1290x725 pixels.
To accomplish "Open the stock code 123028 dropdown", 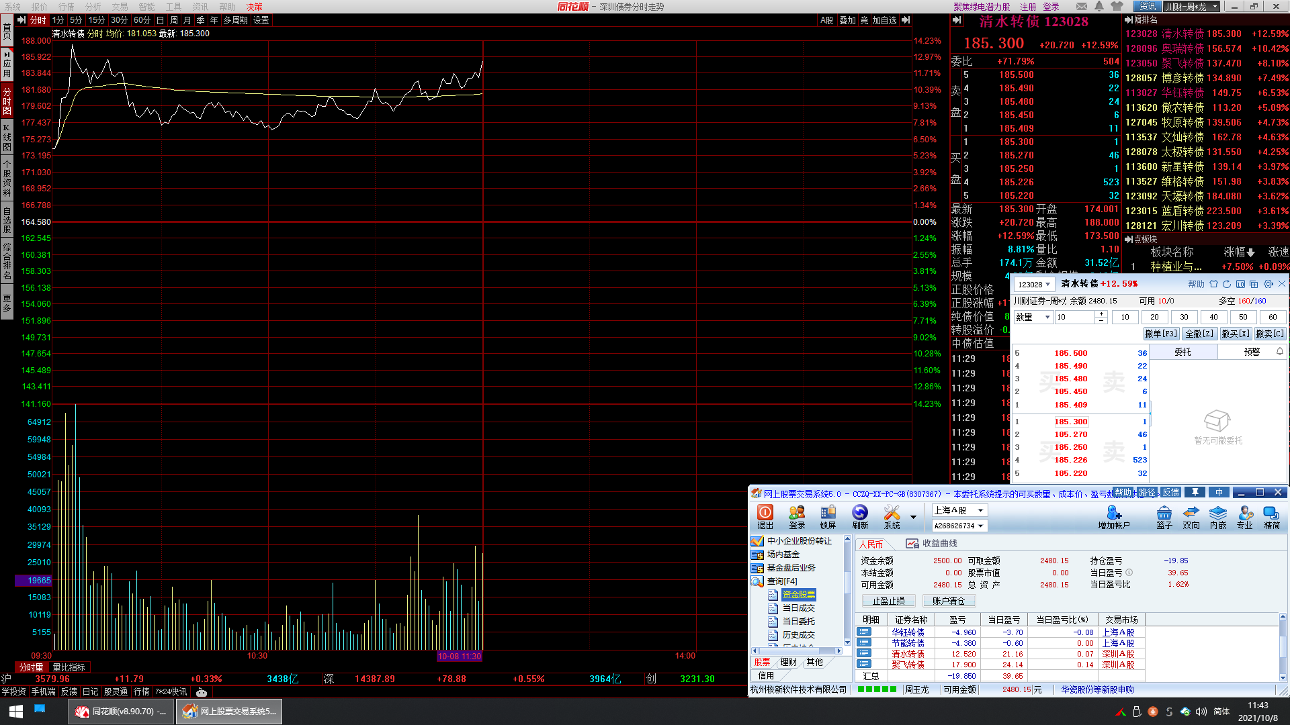I will (1047, 285).
